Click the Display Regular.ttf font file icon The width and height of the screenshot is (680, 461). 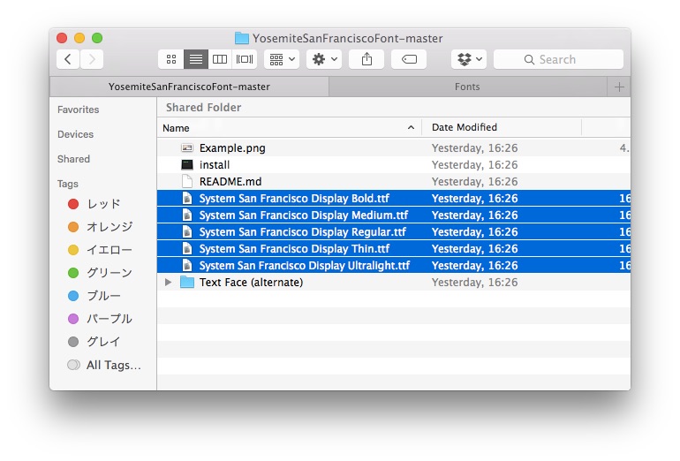tap(187, 232)
